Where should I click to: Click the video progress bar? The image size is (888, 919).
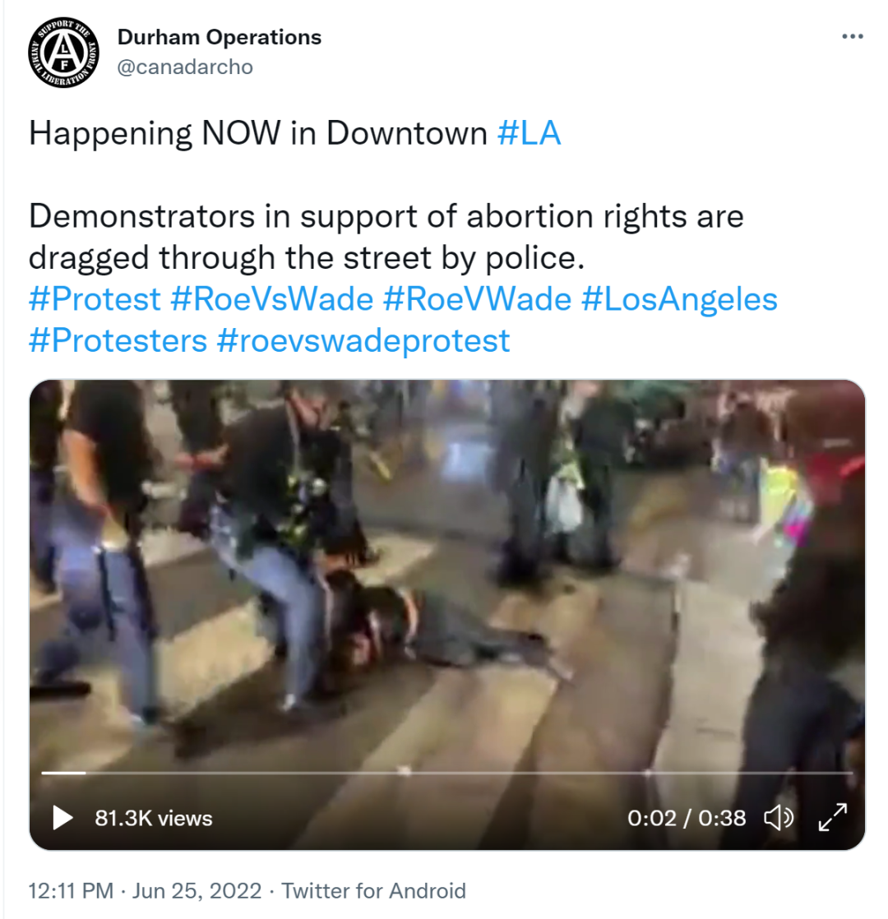pyautogui.click(x=446, y=773)
